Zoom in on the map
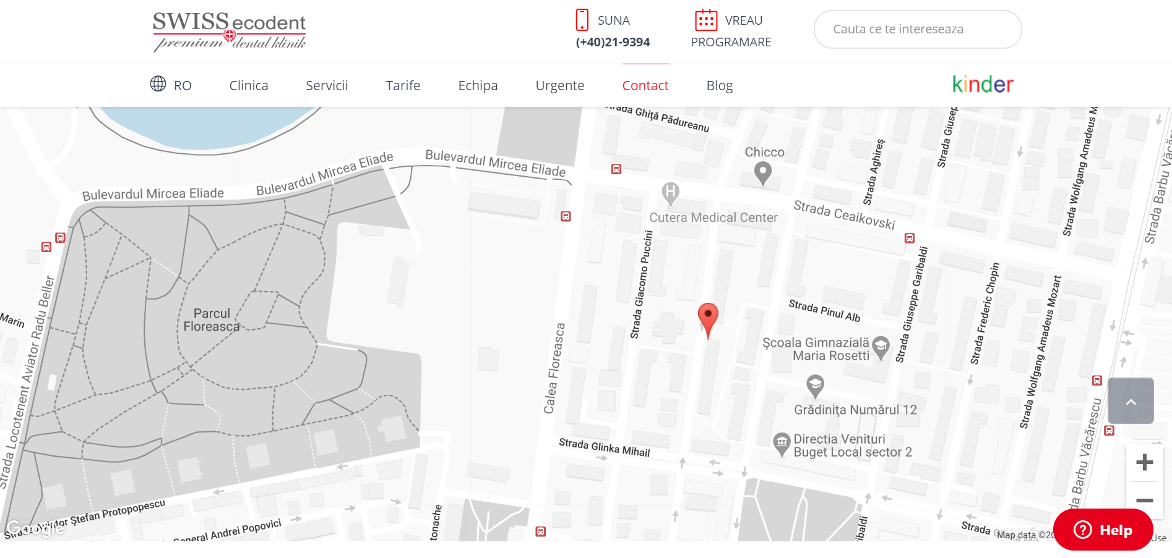Image resolution: width=1172 pixels, height=558 pixels. click(1145, 462)
